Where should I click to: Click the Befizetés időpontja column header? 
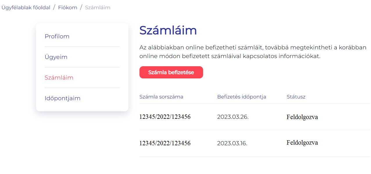pos(241,97)
